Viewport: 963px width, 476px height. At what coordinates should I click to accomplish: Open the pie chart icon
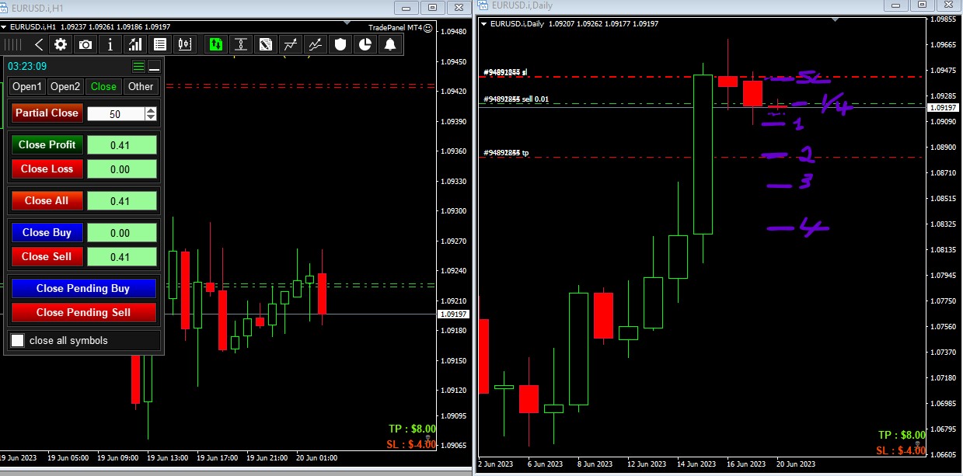(x=365, y=44)
